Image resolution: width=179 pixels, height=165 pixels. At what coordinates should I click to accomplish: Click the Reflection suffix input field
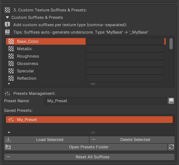125,78
